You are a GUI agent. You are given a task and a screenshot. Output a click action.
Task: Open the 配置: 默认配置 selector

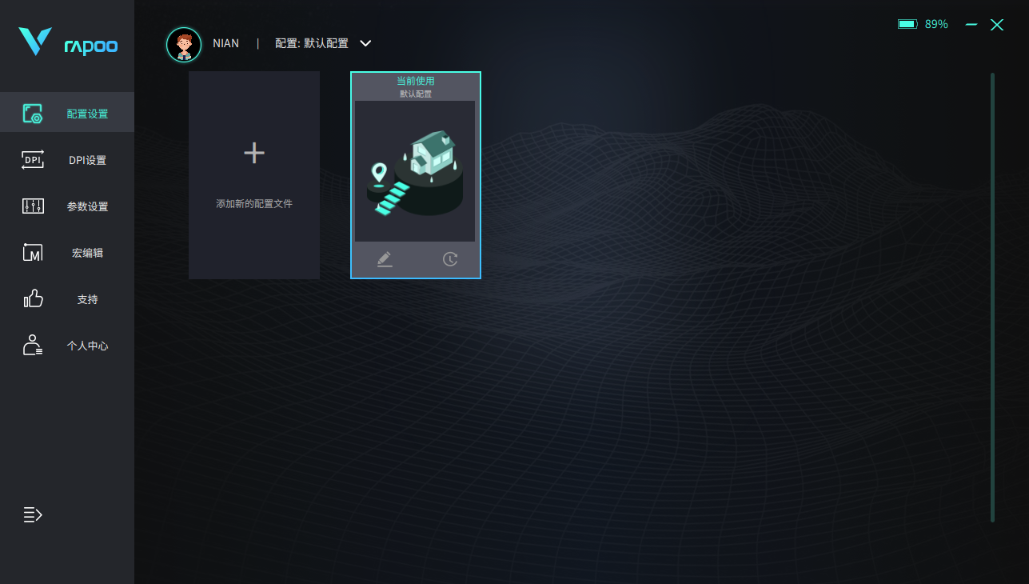pos(323,43)
